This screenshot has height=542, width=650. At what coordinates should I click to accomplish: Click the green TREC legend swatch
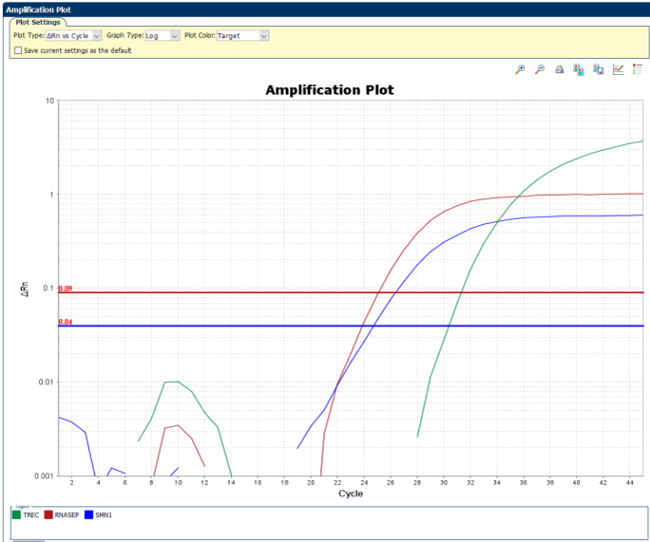tap(18, 515)
